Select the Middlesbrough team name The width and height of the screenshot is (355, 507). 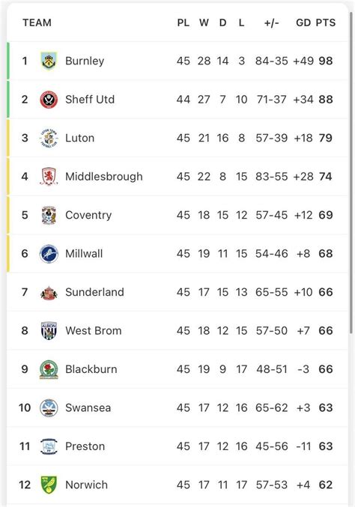pyautogui.click(x=104, y=177)
